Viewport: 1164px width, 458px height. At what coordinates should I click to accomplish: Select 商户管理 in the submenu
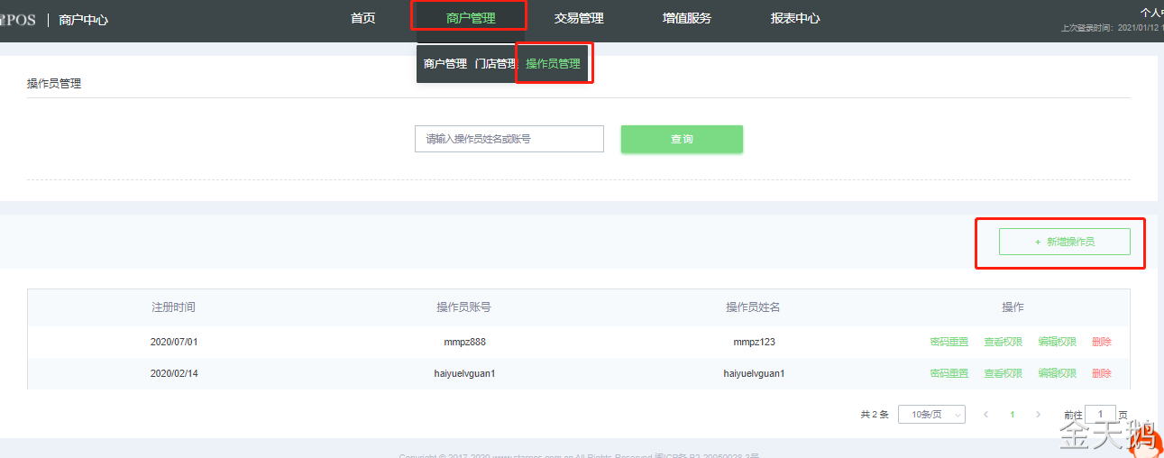point(445,64)
